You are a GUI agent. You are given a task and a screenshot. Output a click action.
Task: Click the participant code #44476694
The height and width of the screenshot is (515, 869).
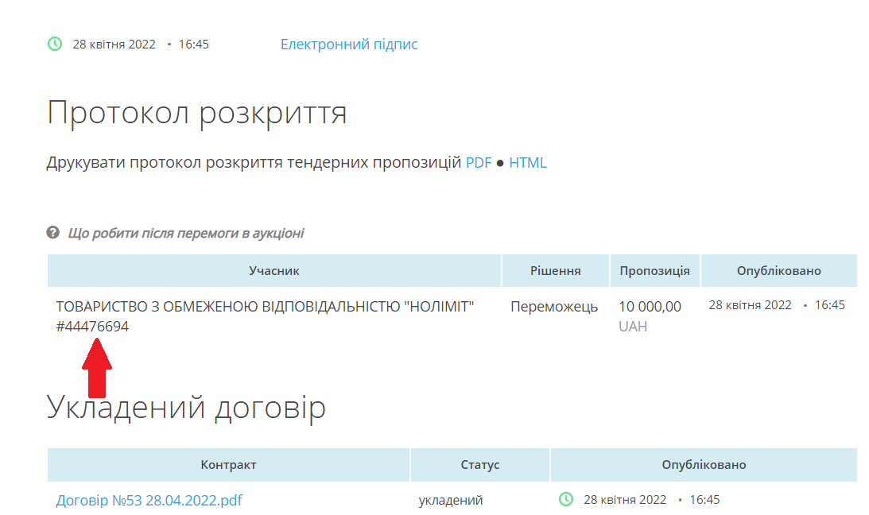click(92, 327)
